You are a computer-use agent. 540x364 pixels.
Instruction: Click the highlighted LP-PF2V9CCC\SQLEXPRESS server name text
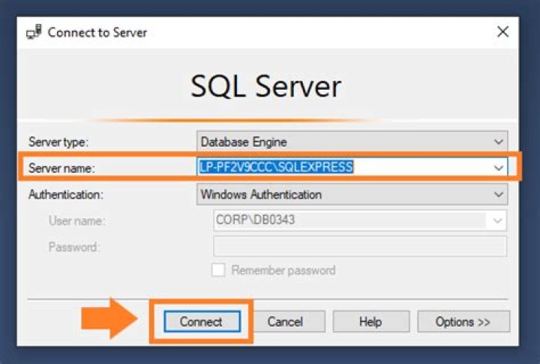tap(277, 167)
